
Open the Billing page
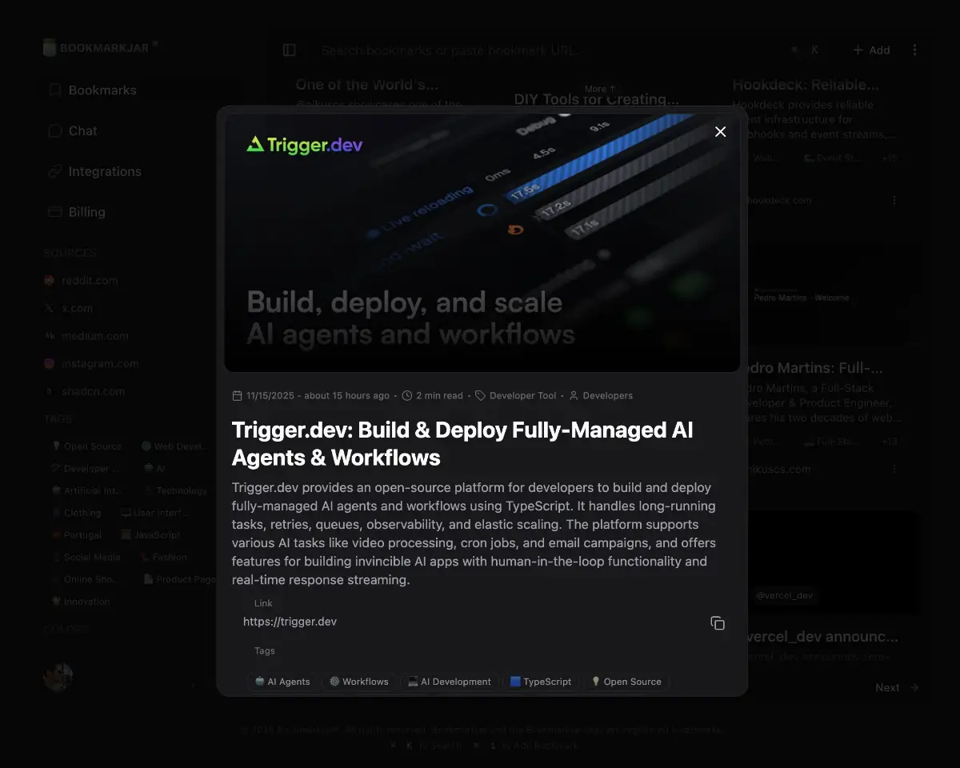tap(86, 213)
